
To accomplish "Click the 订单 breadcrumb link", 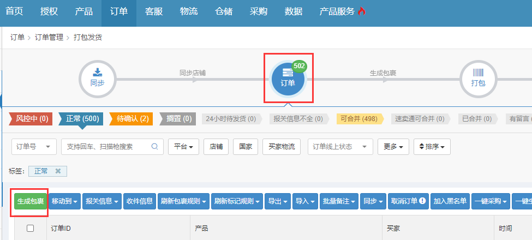I will click(17, 37).
